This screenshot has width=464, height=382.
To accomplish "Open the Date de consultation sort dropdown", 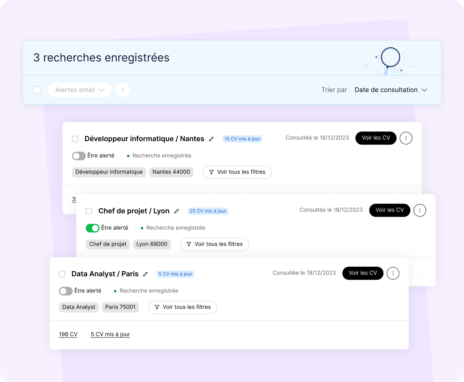I will coord(391,90).
